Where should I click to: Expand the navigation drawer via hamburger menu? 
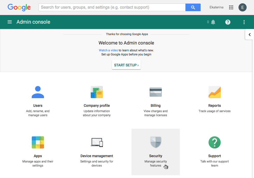click(x=9, y=22)
